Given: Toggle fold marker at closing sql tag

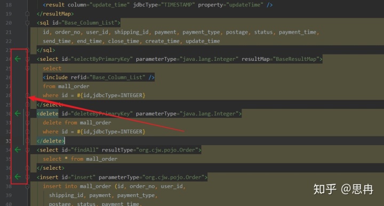Looking at the screenshot, I should 27,50.
